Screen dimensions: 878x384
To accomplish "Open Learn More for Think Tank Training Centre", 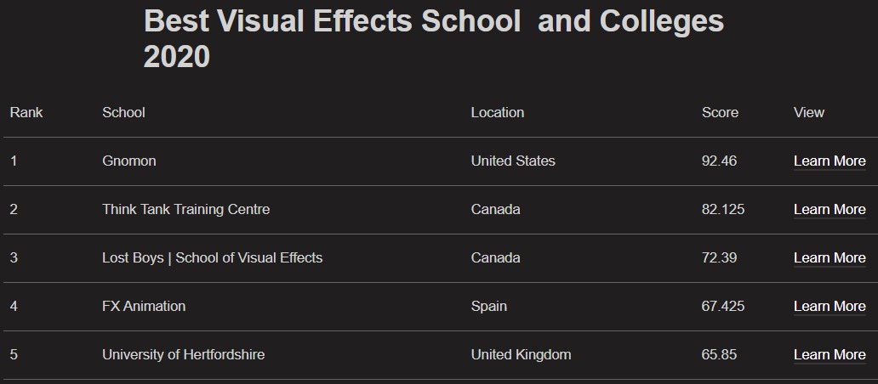I will 830,210.
